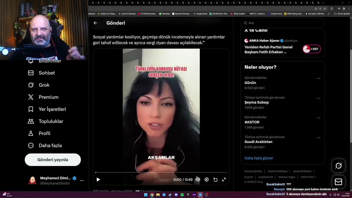The width and height of the screenshot is (352, 198).
Task: Open Sohbet messages in sidebar
Action: [x=41, y=73]
